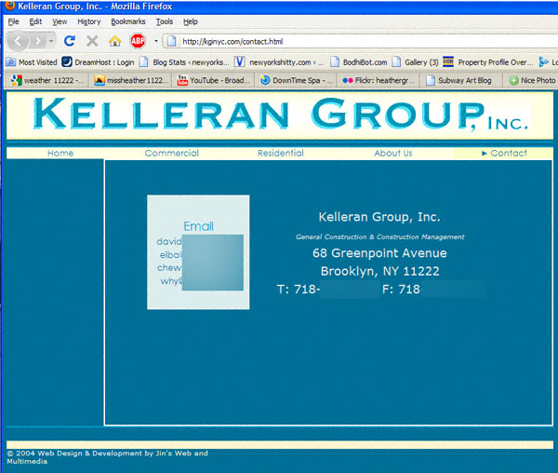Screen dimensions: 558x473
Task: Click the URL address bar field
Action: 353,41
